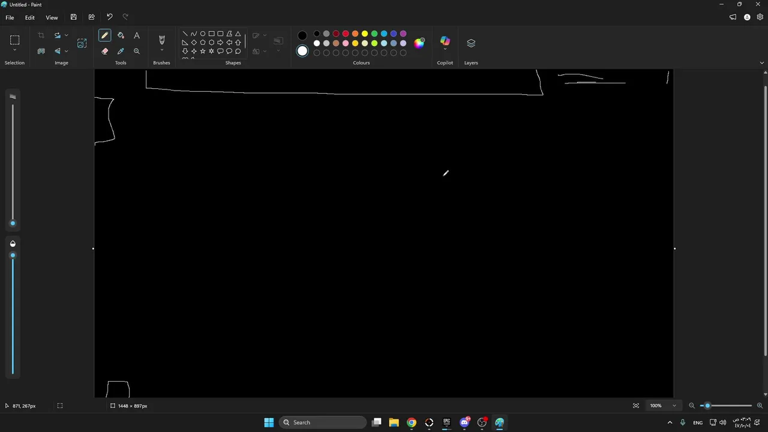
Task: Select the Magnifier tool
Action: (137, 51)
